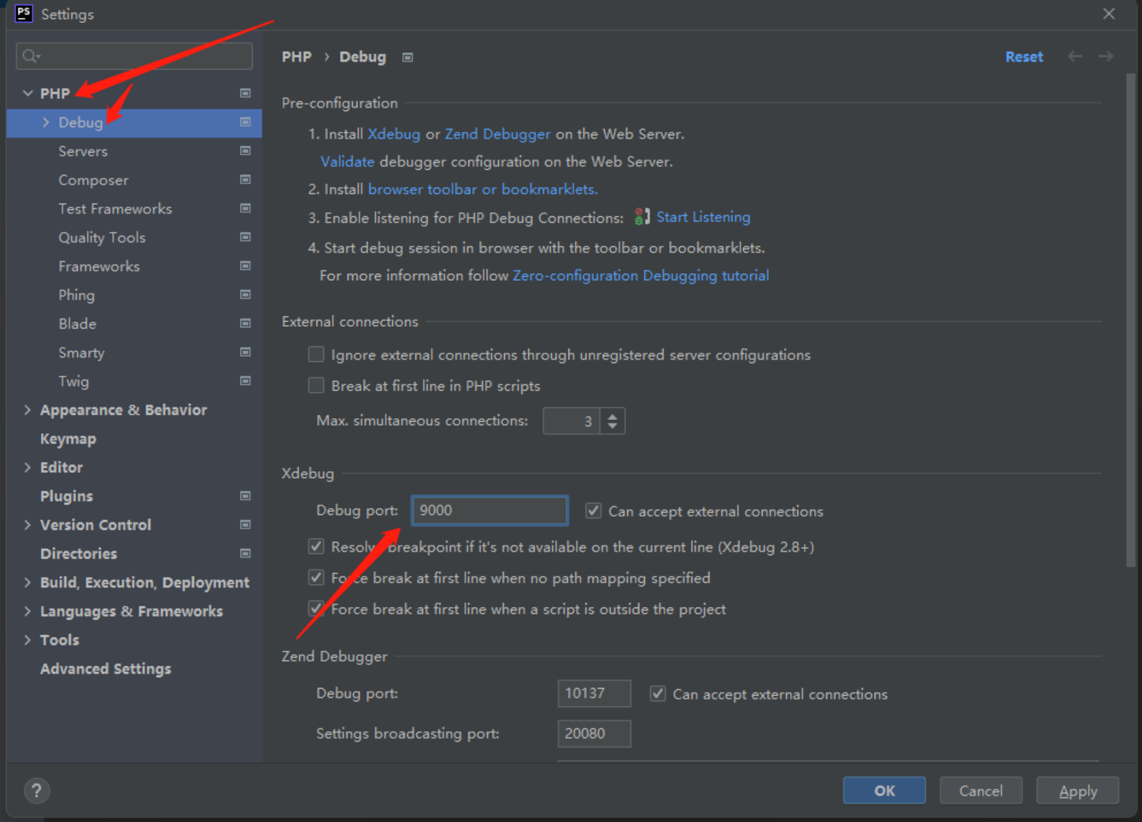Click the project-level icon next to Composer

point(244,179)
